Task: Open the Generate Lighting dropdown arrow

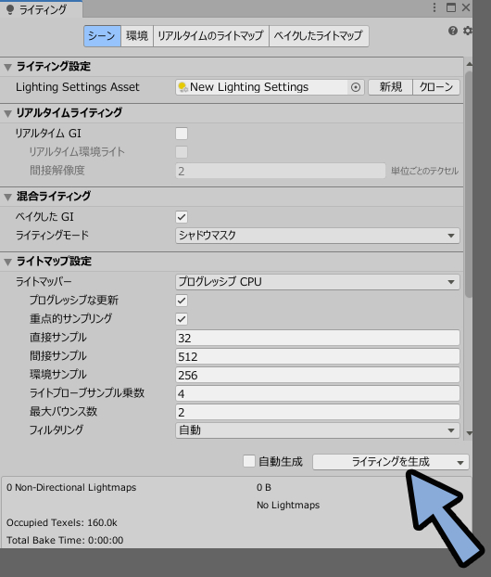Action: [x=460, y=463]
